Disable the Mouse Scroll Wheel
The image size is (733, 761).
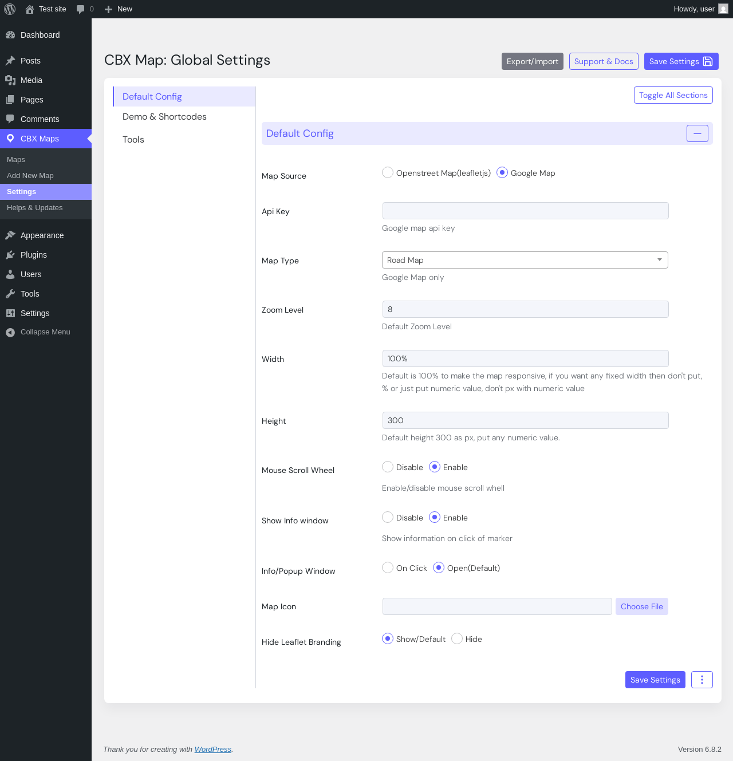(x=388, y=467)
